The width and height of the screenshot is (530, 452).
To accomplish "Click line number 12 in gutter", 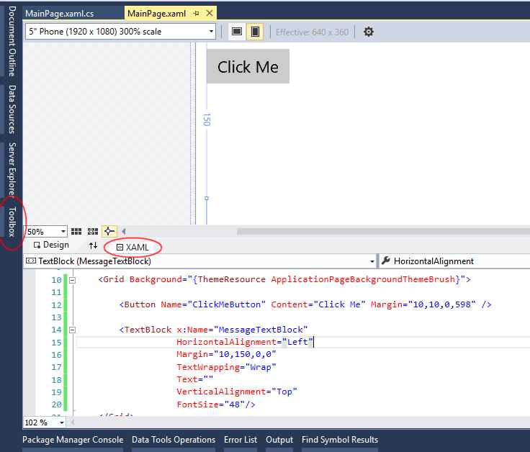I will 56,304.
